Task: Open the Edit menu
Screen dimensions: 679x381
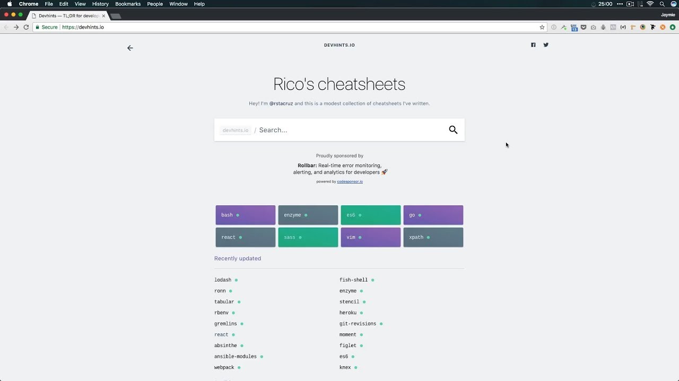Action: click(x=64, y=4)
